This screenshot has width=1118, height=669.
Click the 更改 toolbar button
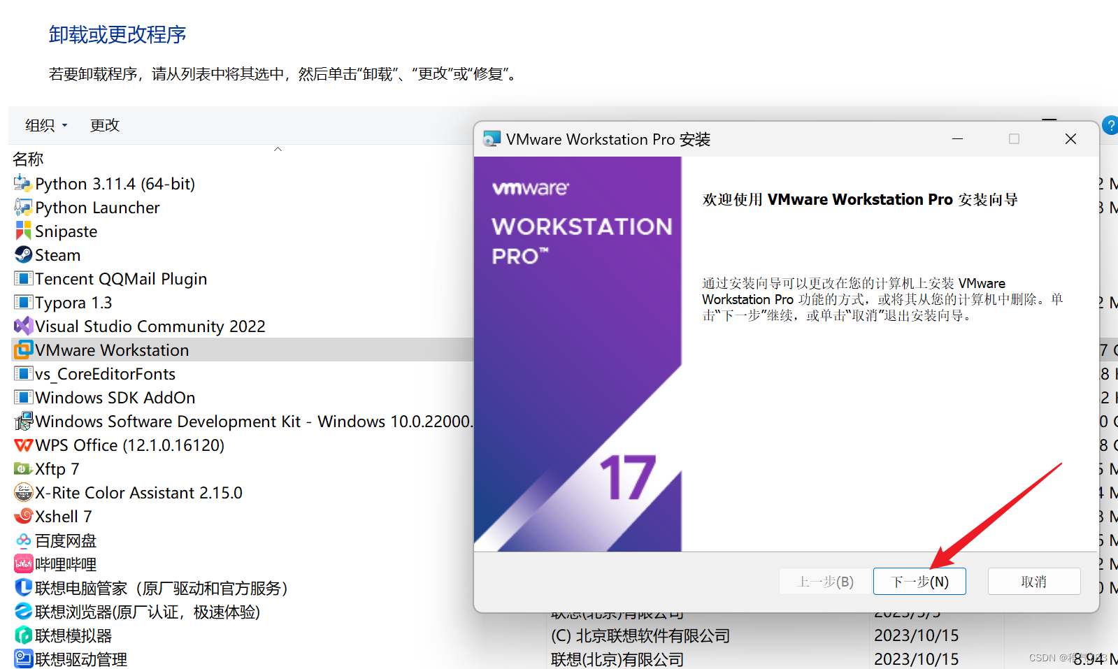click(x=105, y=125)
